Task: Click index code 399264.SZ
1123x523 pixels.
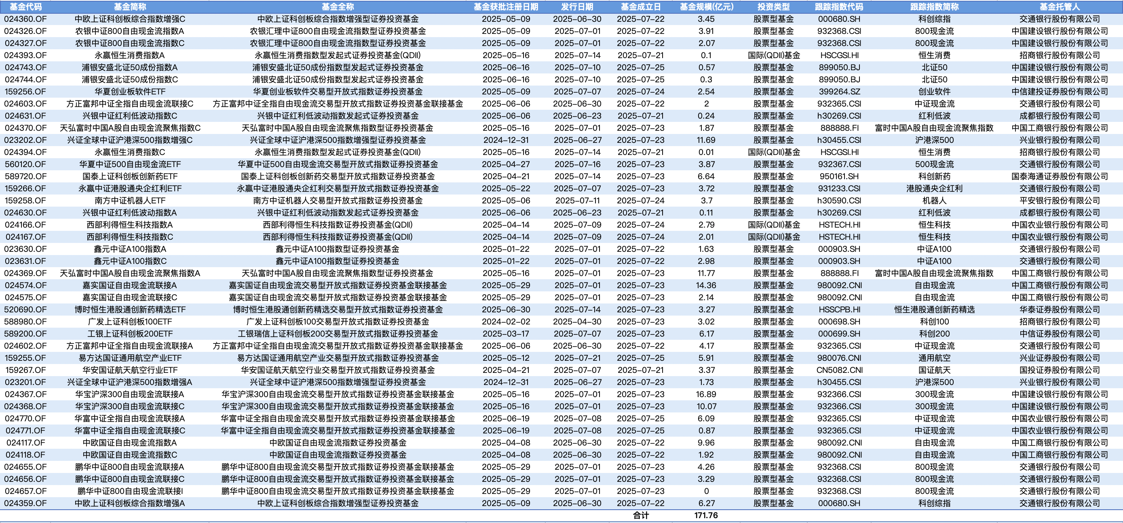Action: (839, 92)
